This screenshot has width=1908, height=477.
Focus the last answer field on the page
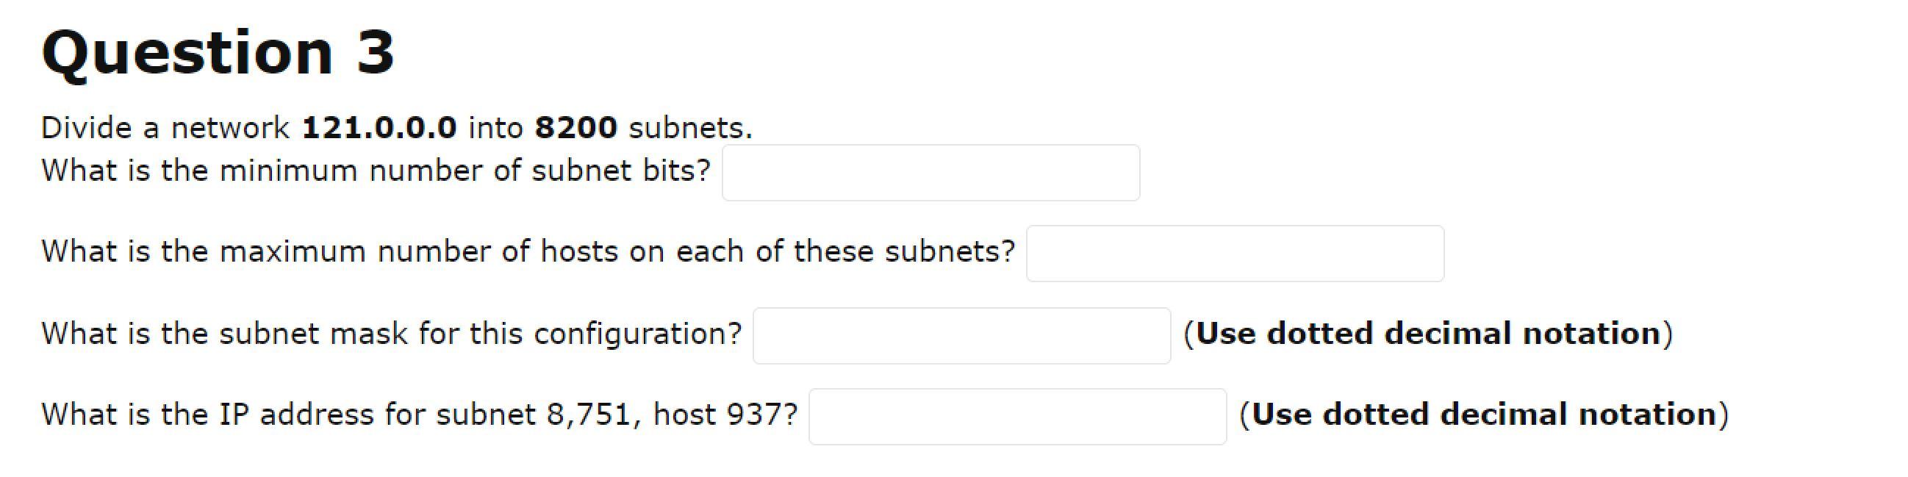(1016, 416)
